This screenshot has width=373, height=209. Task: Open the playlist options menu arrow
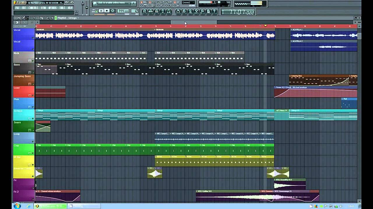point(15,18)
